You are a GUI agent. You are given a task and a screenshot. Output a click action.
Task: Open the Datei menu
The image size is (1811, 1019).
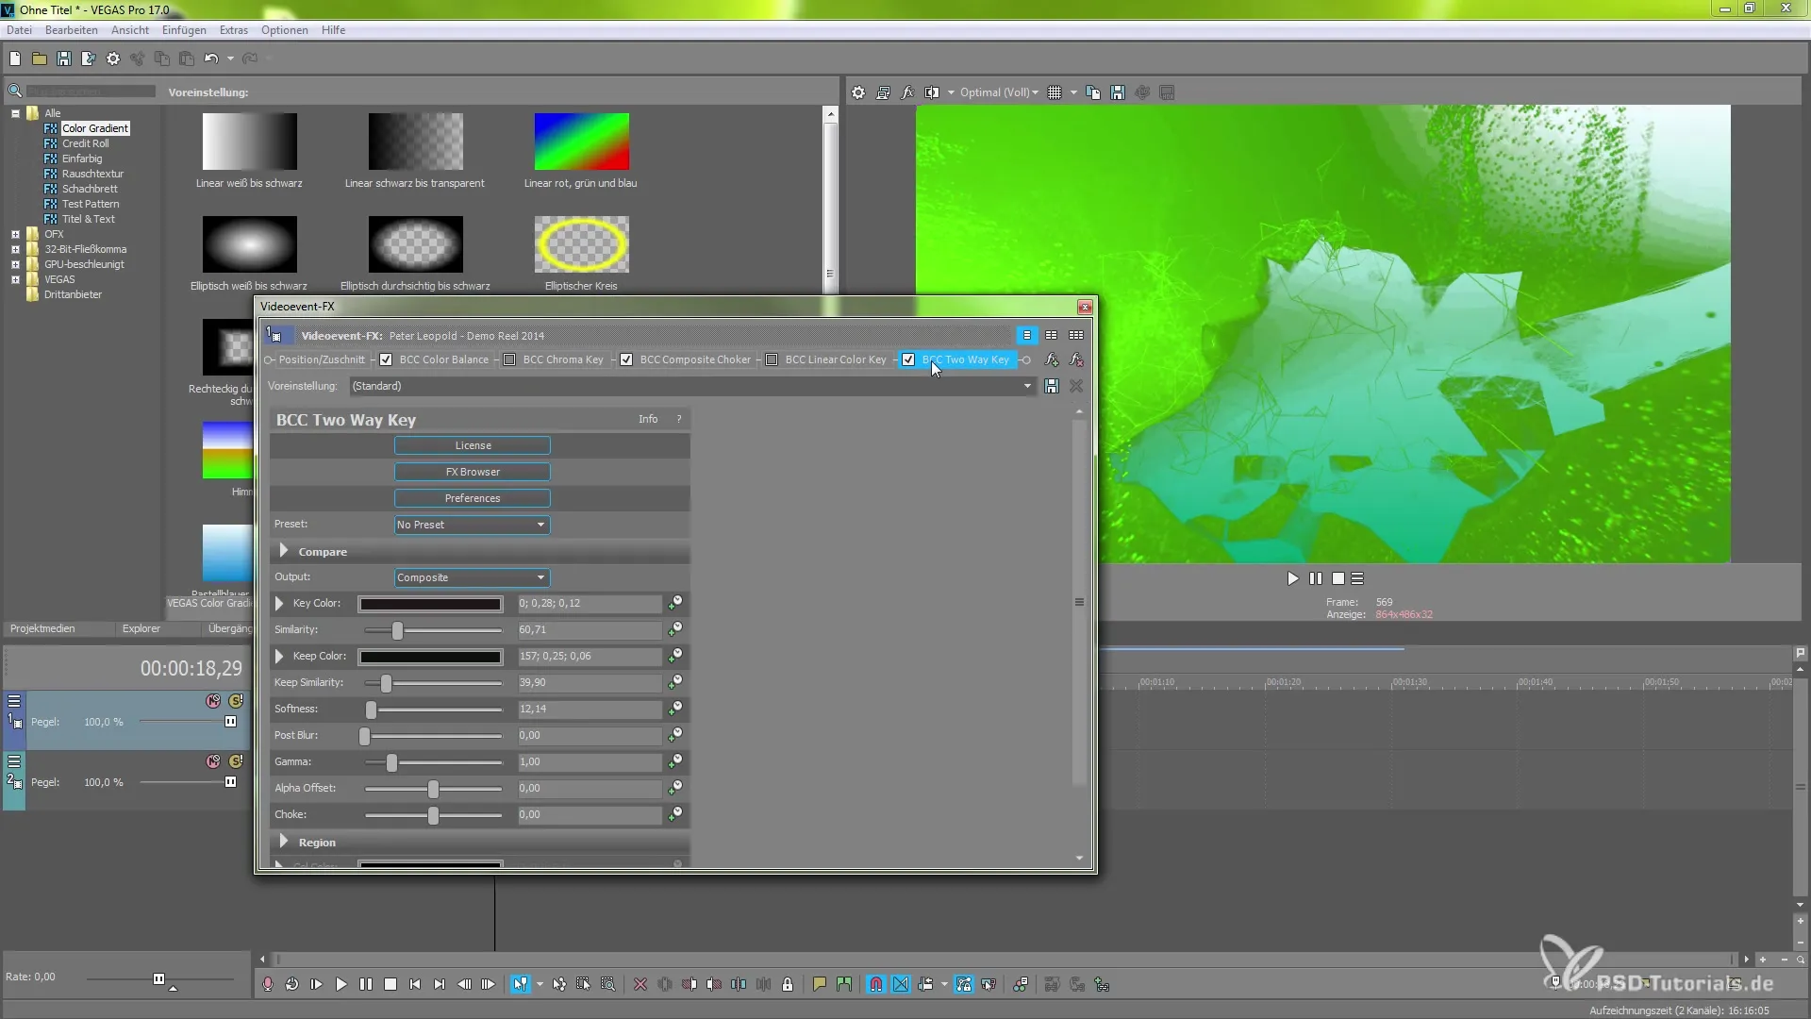(19, 30)
